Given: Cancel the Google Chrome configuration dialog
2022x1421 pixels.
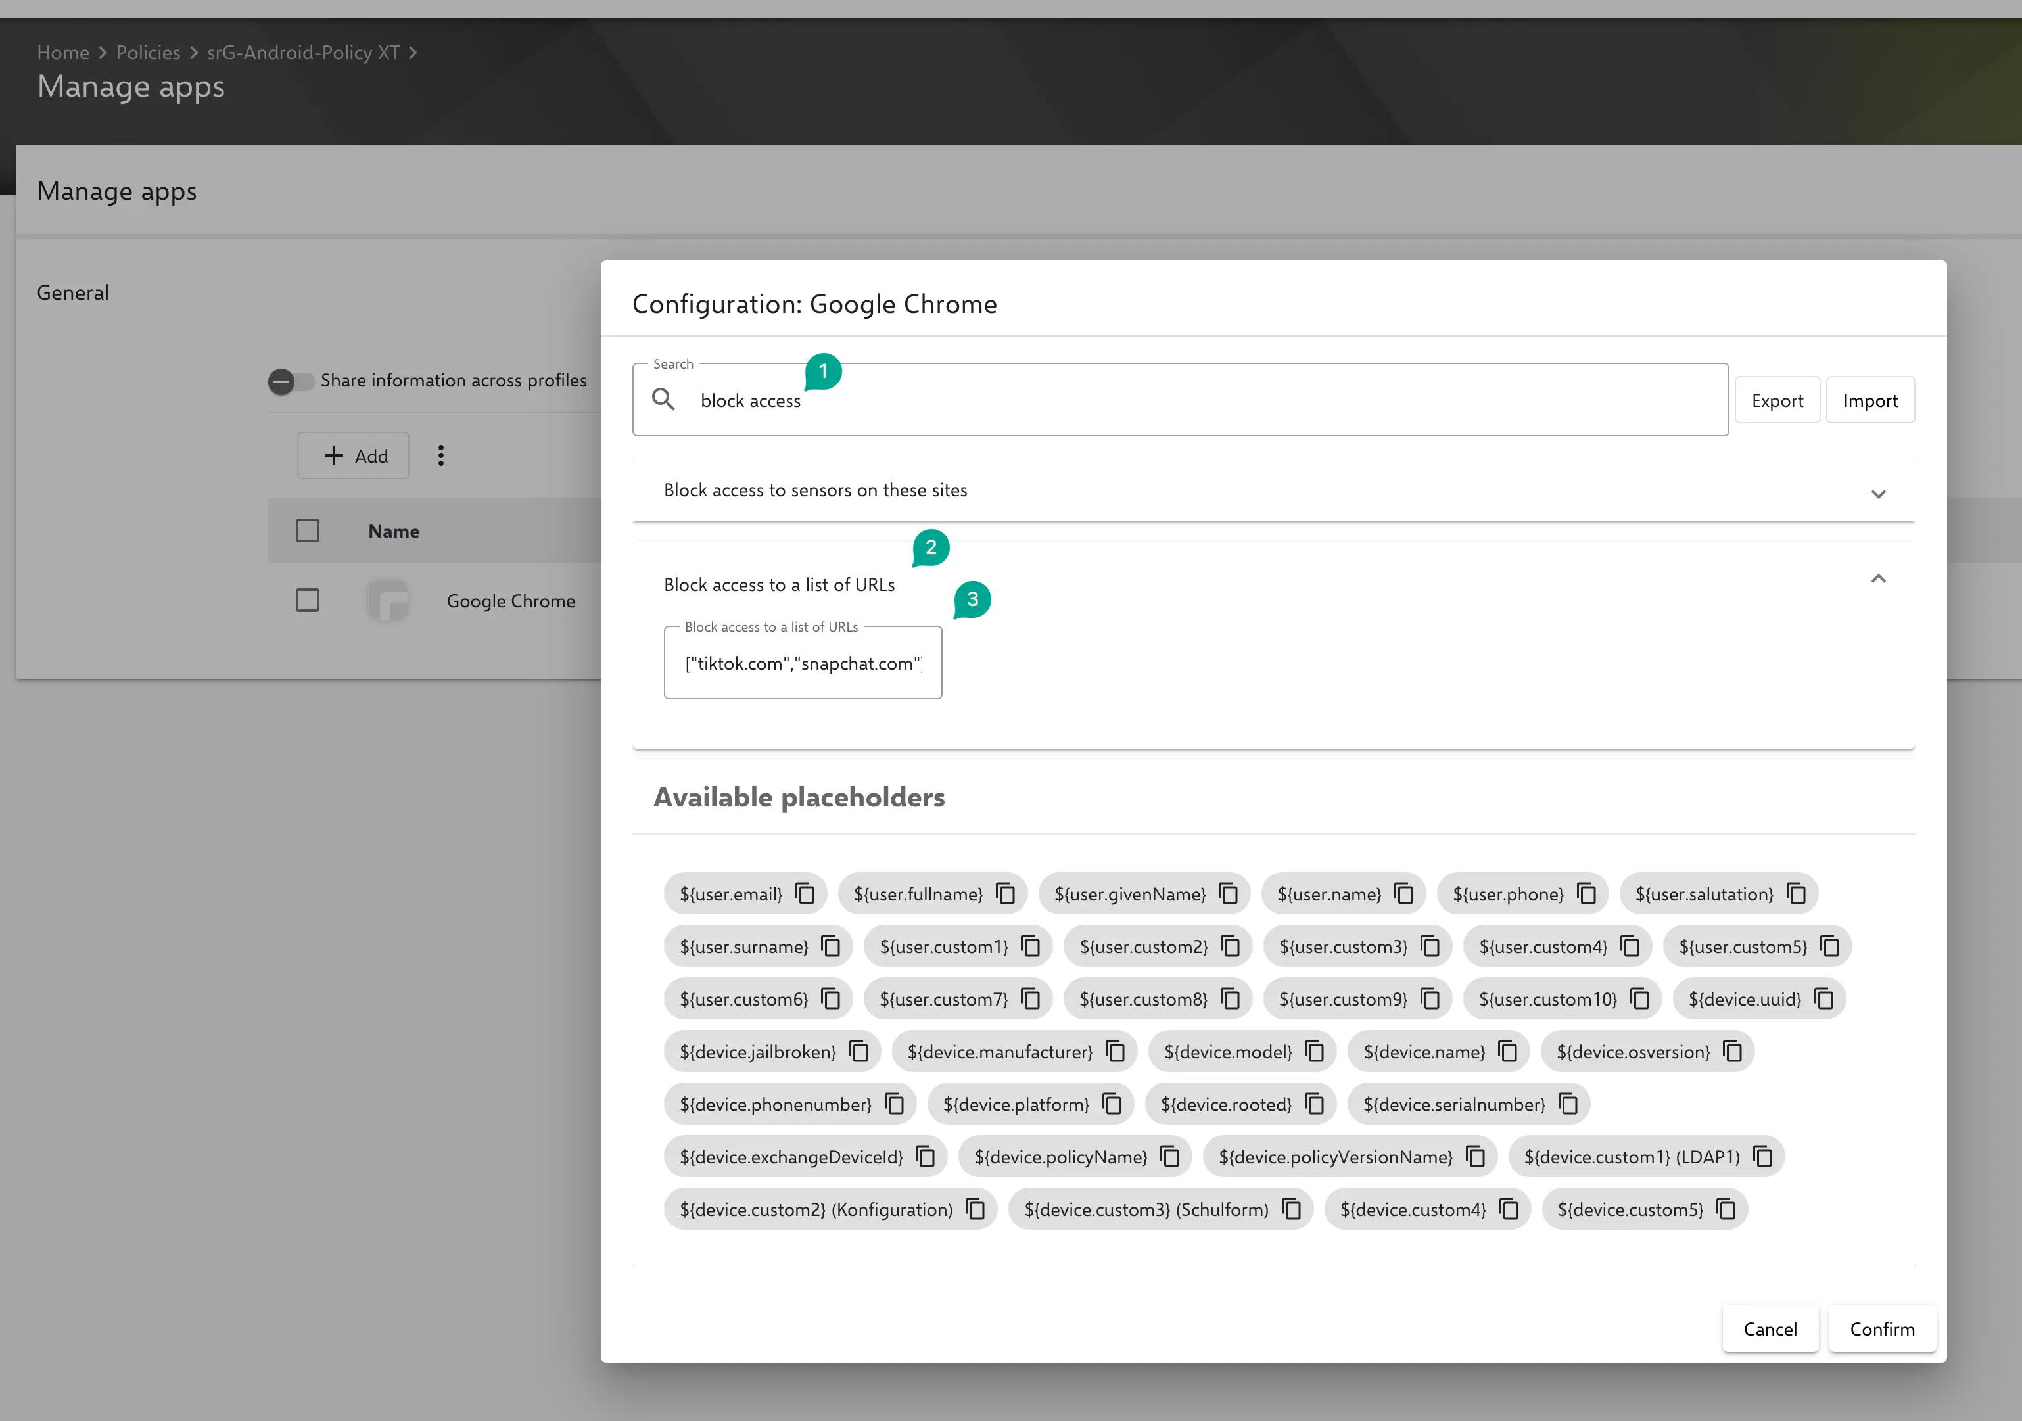Looking at the screenshot, I should click(1770, 1328).
